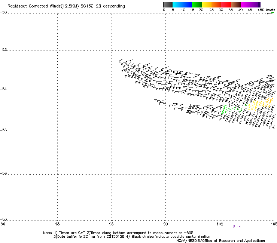
Task: Click the gray 0-5 knots color swatch
Action: [168, 4]
